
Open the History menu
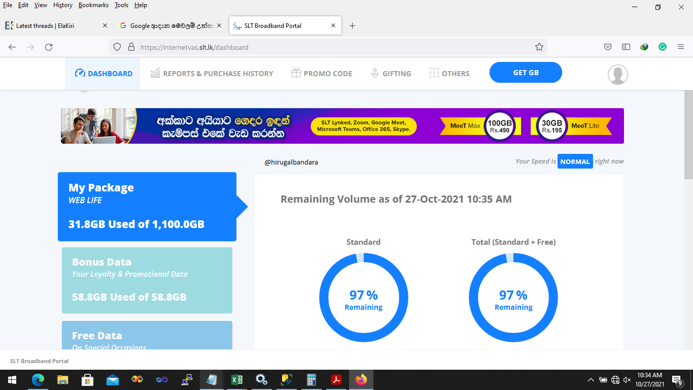coord(63,5)
